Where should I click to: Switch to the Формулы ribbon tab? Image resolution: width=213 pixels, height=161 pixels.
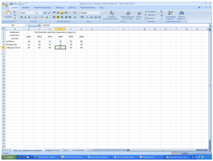click(60, 8)
